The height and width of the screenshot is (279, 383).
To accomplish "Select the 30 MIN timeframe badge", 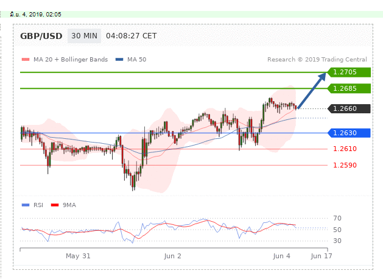I will tap(84, 36).
